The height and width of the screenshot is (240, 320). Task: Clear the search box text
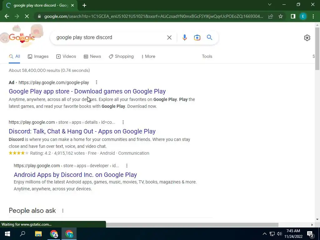(x=169, y=37)
